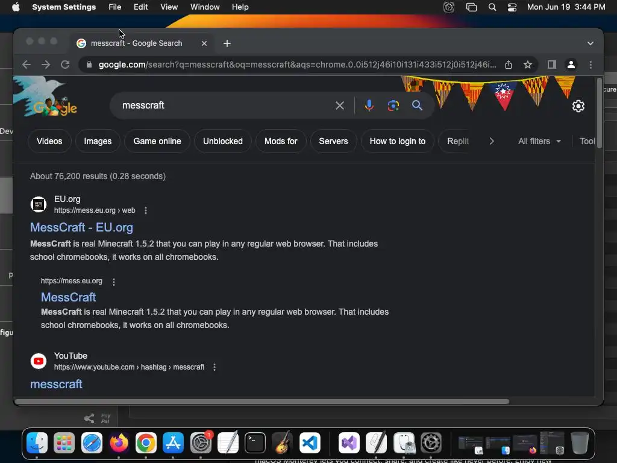The width and height of the screenshot is (617, 463).
Task: Select the Game online chip
Action: [x=157, y=141]
